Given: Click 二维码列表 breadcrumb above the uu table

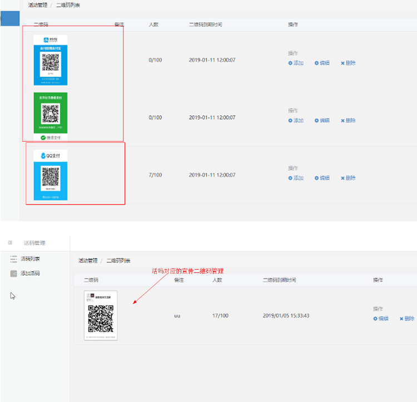Looking at the screenshot, I should (118, 261).
